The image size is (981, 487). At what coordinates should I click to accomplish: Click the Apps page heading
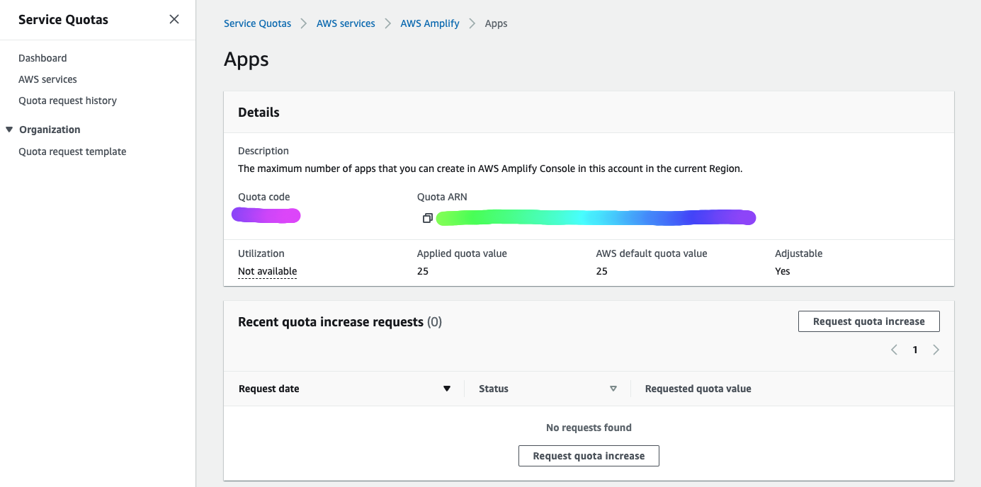coord(246,59)
